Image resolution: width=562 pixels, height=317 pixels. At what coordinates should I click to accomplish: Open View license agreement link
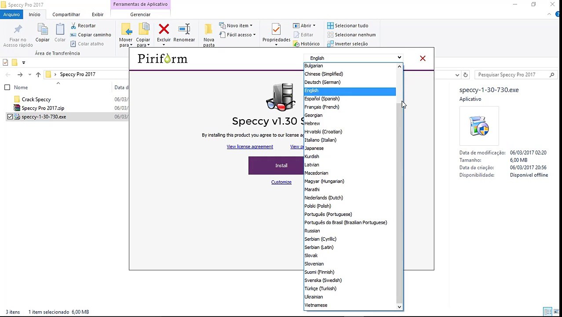coord(250,147)
